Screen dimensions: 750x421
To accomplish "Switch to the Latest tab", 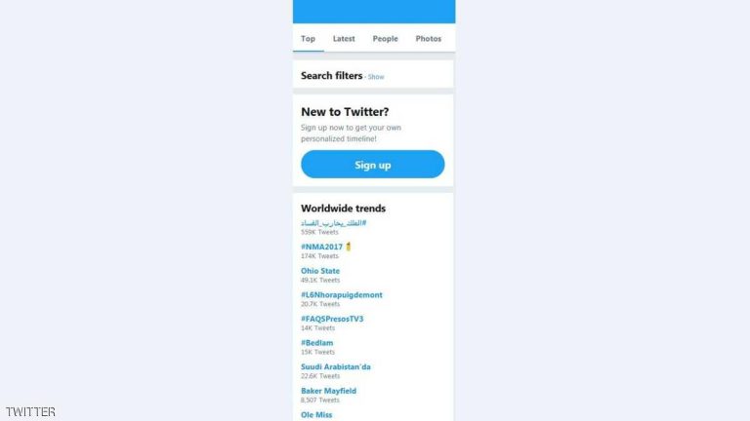I will (344, 39).
